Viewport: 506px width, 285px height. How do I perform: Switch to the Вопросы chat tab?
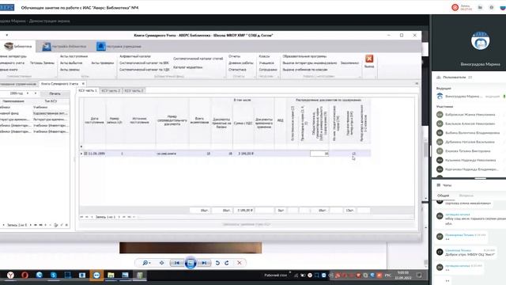pyautogui.click(x=466, y=196)
